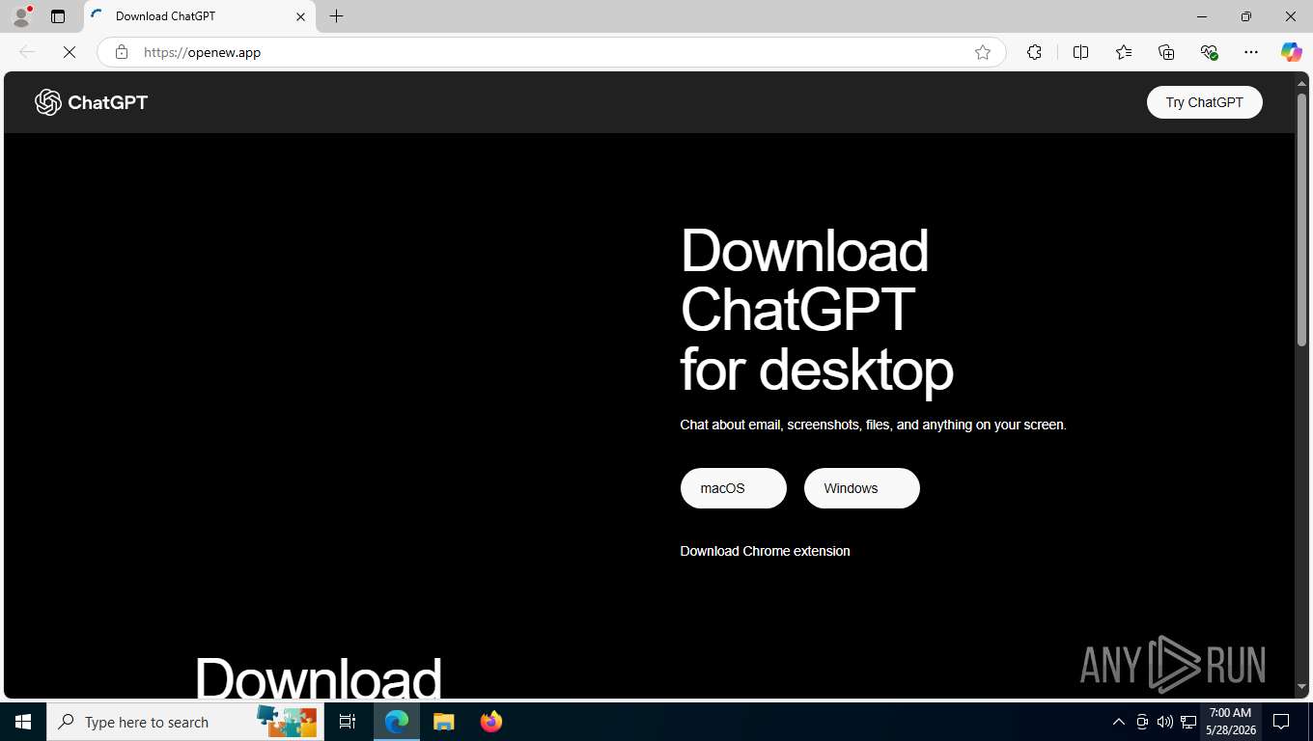Open the Windows Start menu
The image size is (1313, 741).
coord(23,722)
